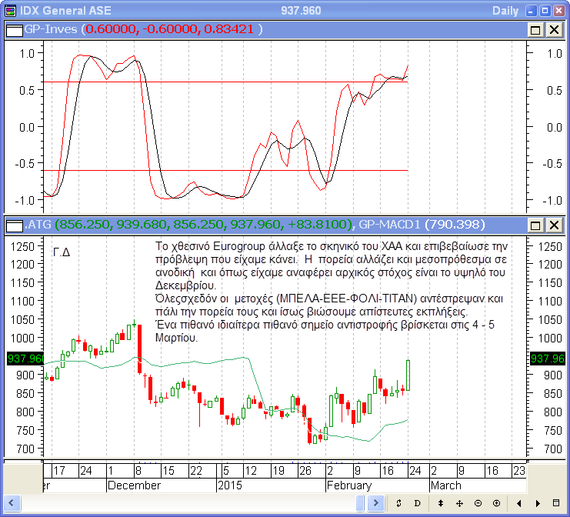Click the GP-MACD1 (790.398) label
570x517 pixels.
click(x=422, y=225)
